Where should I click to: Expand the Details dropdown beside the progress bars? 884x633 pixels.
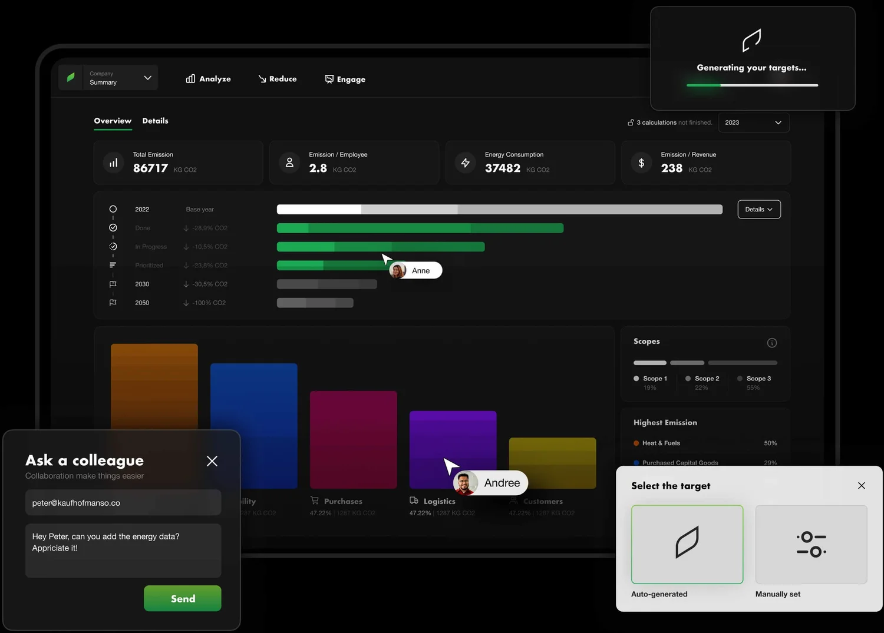point(759,209)
